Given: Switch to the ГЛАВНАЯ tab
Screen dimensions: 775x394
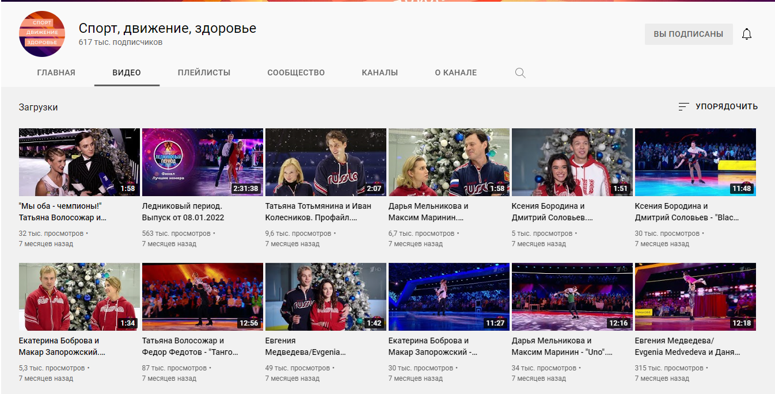Looking at the screenshot, I should 56,73.
